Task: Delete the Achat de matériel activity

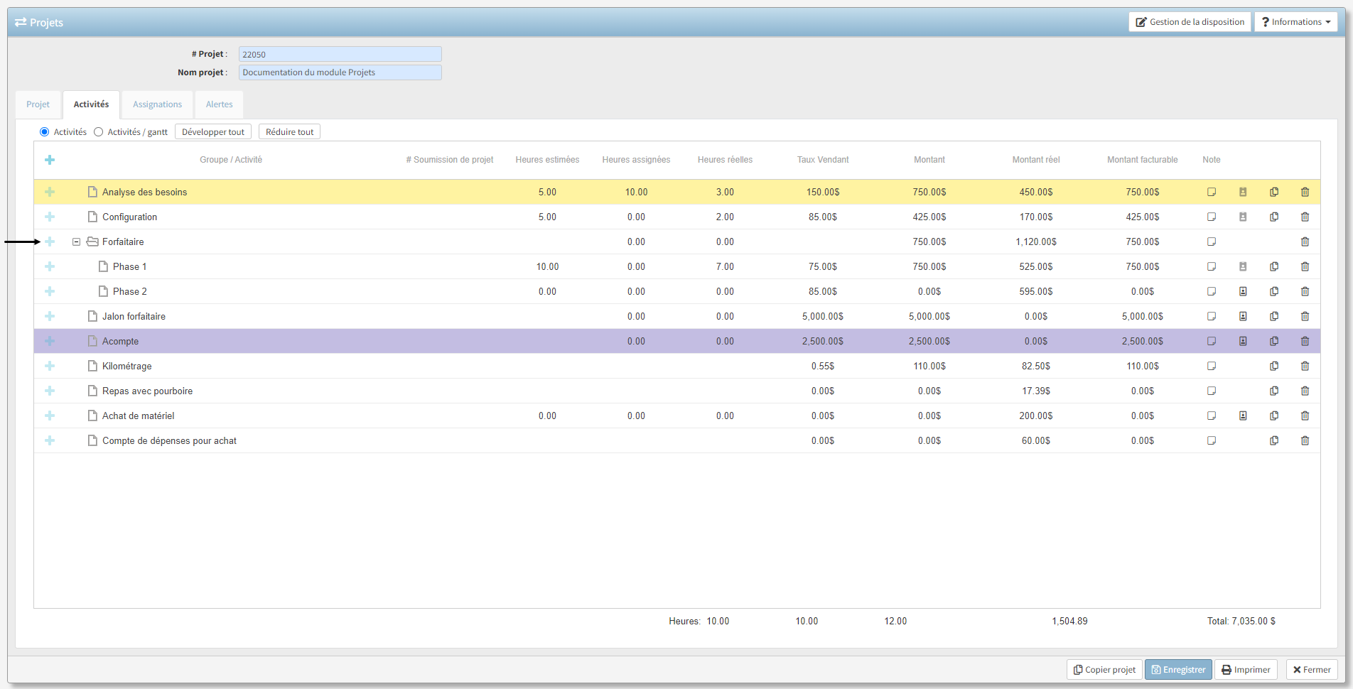Action: 1305,416
